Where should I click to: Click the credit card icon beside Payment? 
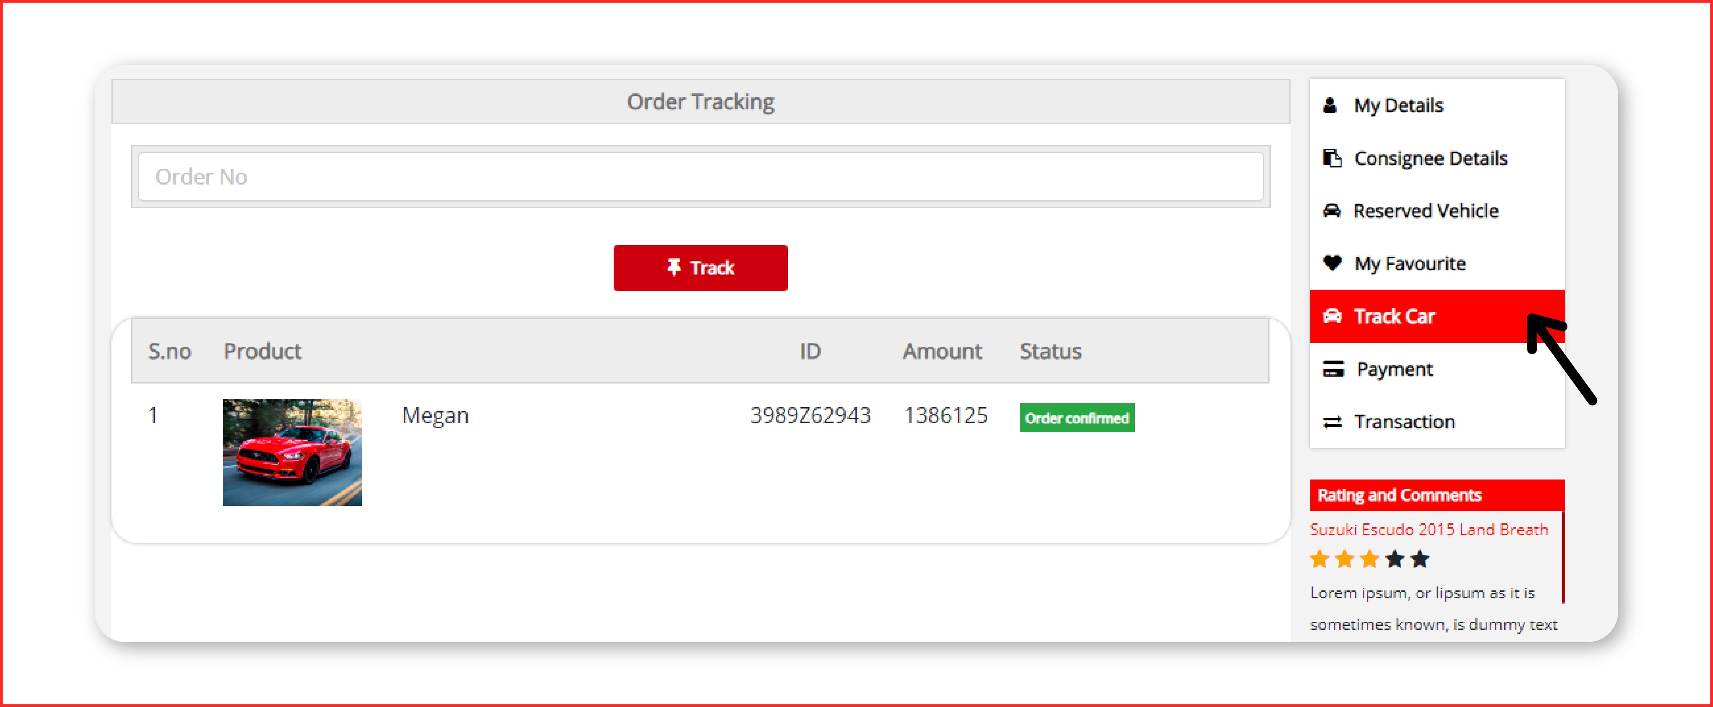1333,369
